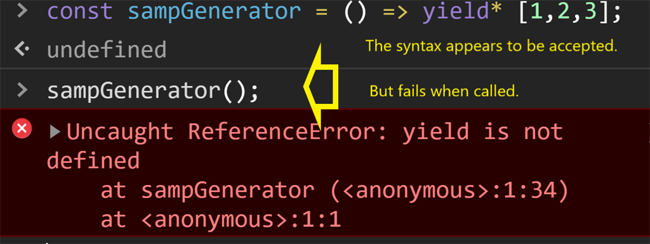Click 'at sampGenerator' in the stack trace

208,191
